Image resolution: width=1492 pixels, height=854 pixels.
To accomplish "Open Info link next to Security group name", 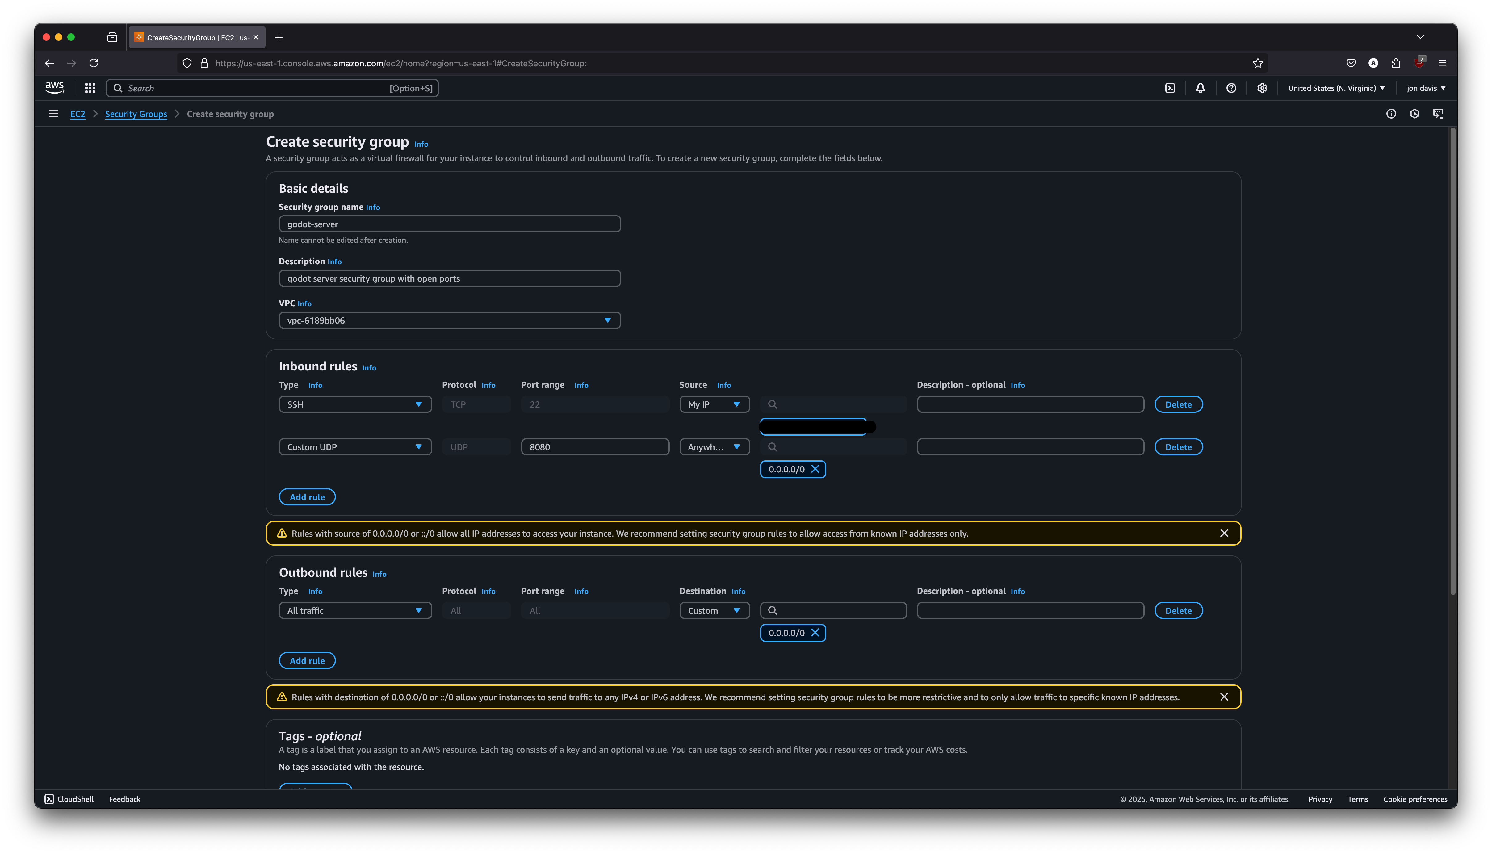I will tap(373, 208).
